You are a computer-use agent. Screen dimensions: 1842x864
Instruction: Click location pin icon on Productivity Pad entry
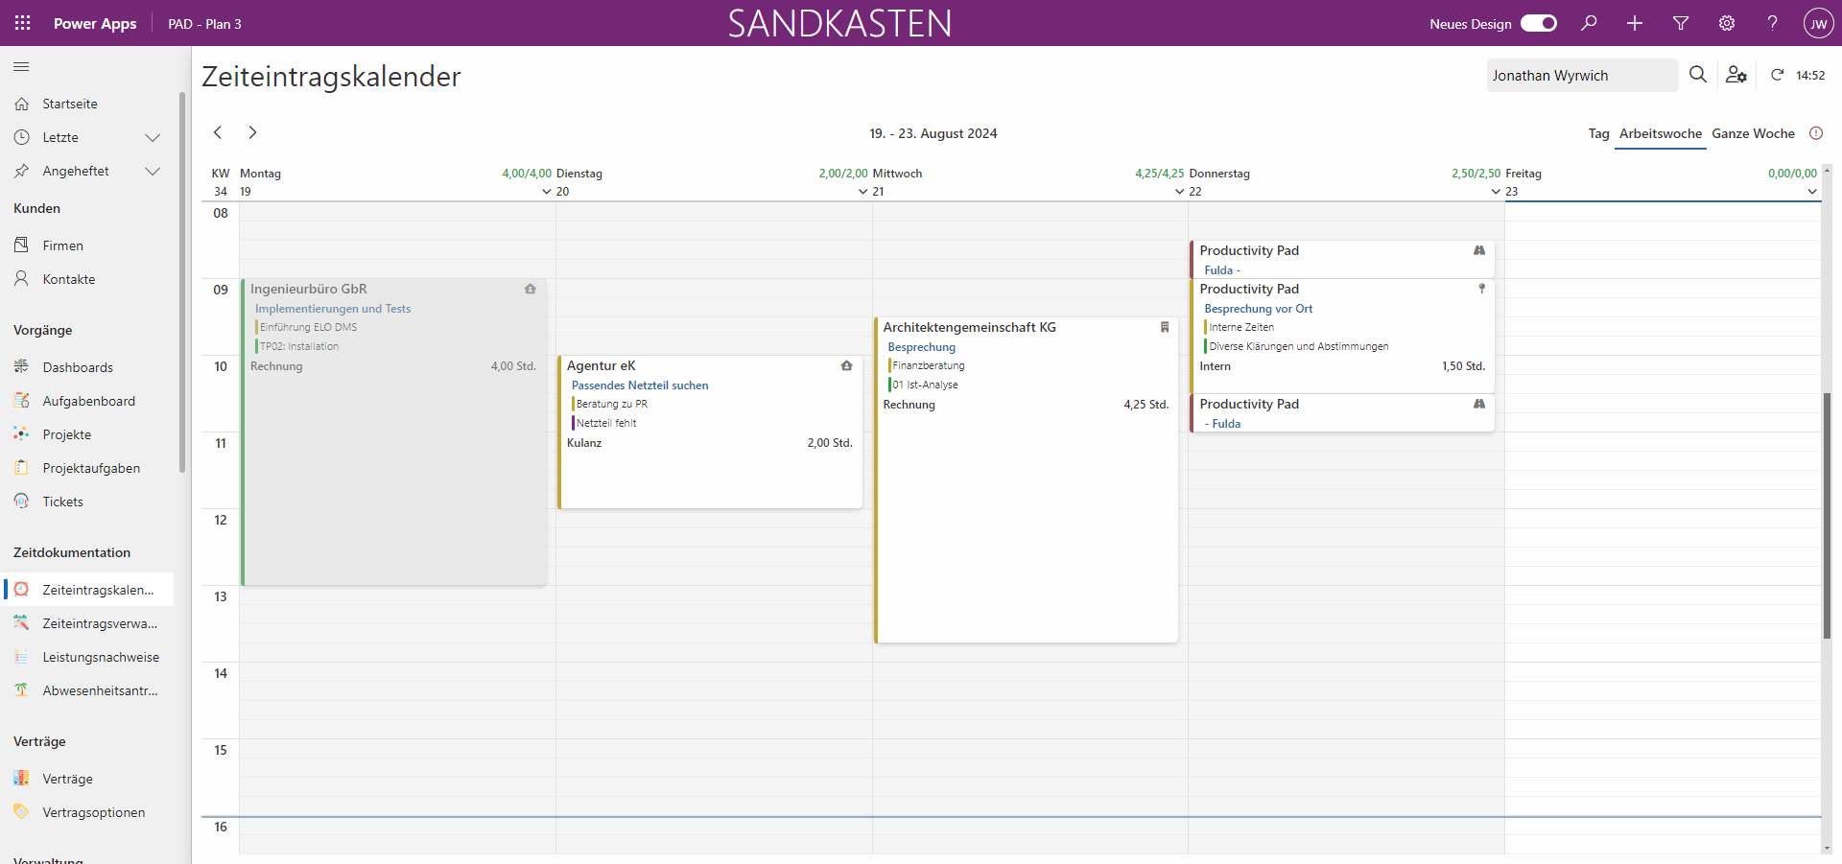(1481, 289)
